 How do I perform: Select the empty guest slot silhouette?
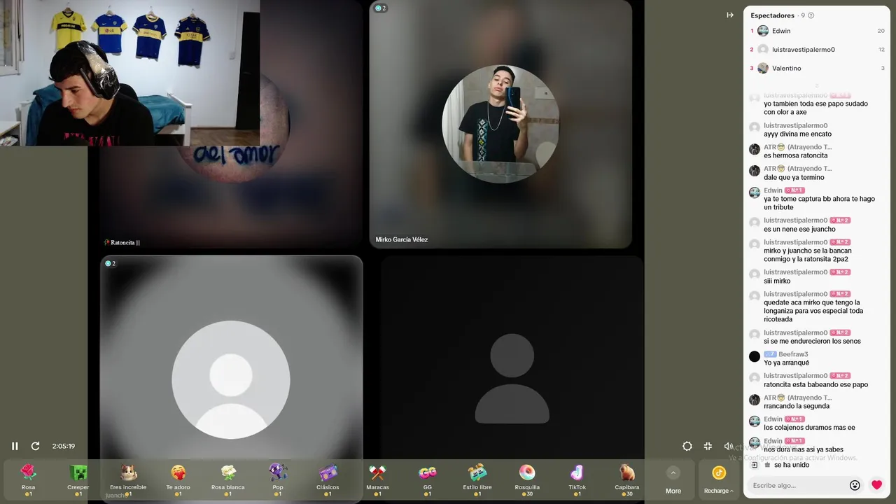tap(512, 379)
